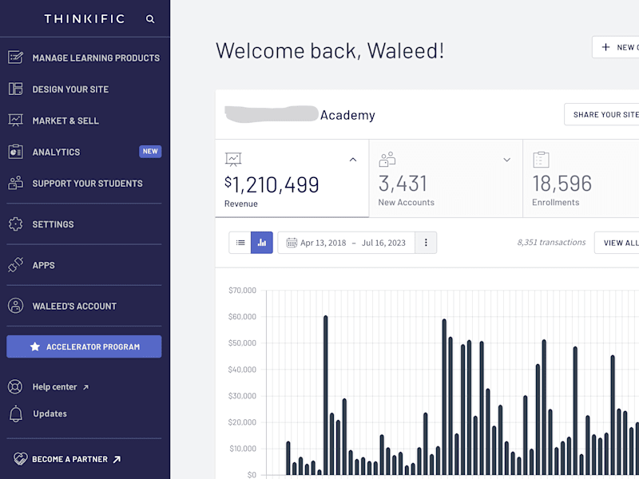This screenshot has width=639, height=479.
Task: Click the Revenue presentation chart icon
Action: (x=233, y=159)
